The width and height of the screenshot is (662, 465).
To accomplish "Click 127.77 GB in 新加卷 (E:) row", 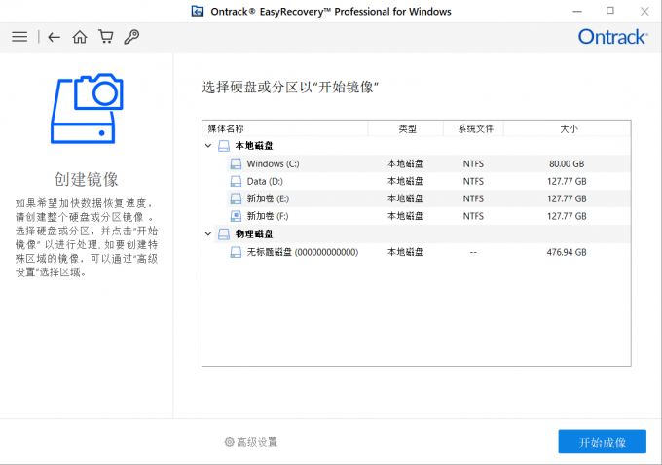I will (567, 198).
